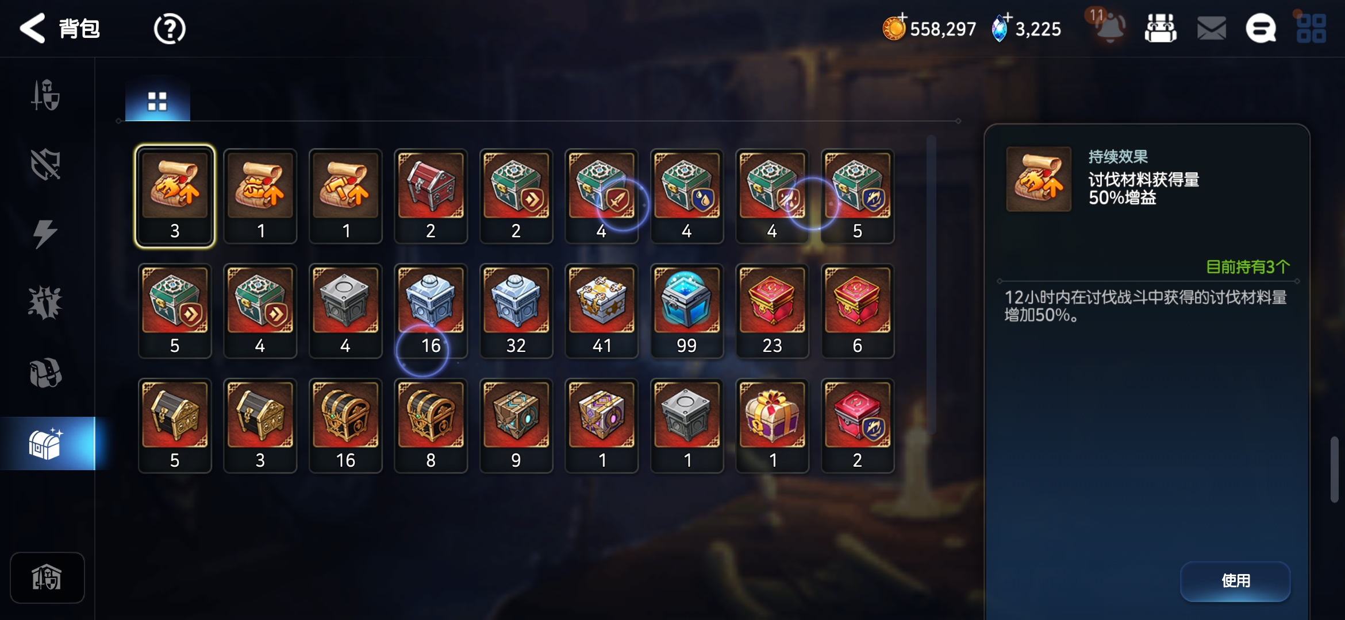The width and height of the screenshot is (1345, 620).
Task: Switch to the grid view tab
Action: (x=157, y=102)
